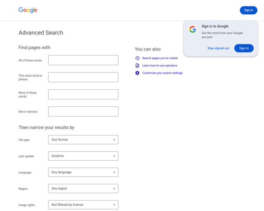The width and height of the screenshot is (264, 211).
Task: Choose Stay signed out
Action: 218,48
